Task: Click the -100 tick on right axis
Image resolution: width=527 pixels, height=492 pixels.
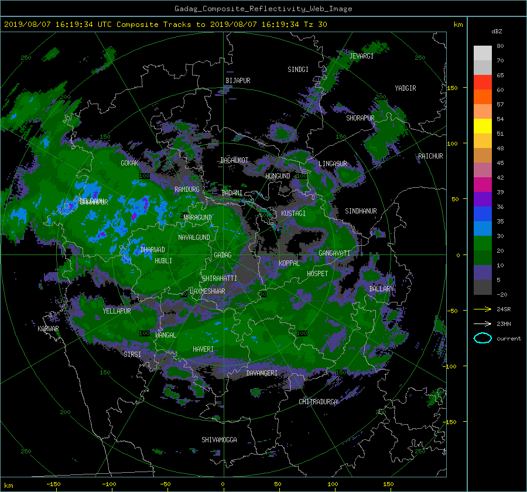Action: 451,366
